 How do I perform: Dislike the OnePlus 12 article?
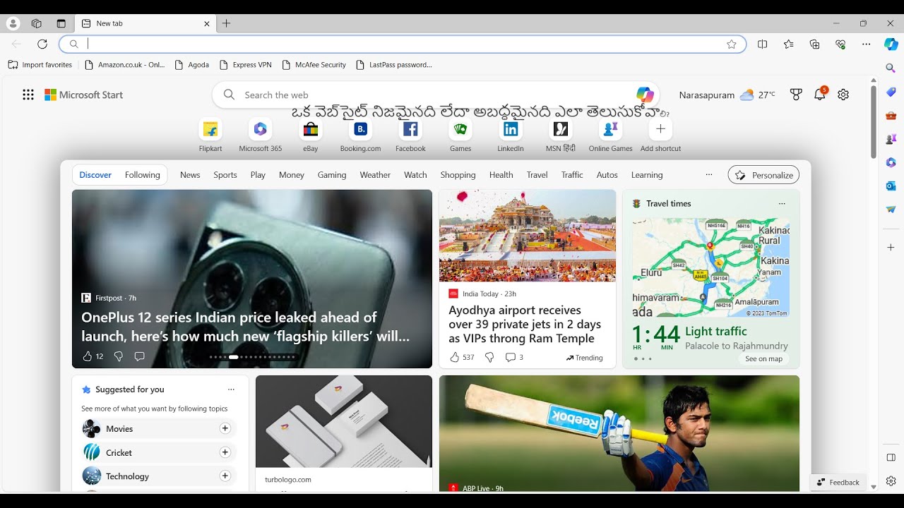click(119, 356)
